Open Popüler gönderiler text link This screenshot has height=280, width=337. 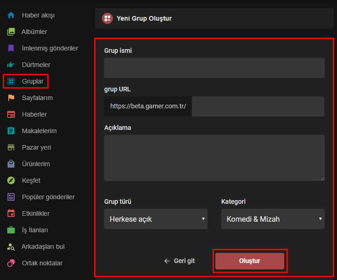coord(48,197)
